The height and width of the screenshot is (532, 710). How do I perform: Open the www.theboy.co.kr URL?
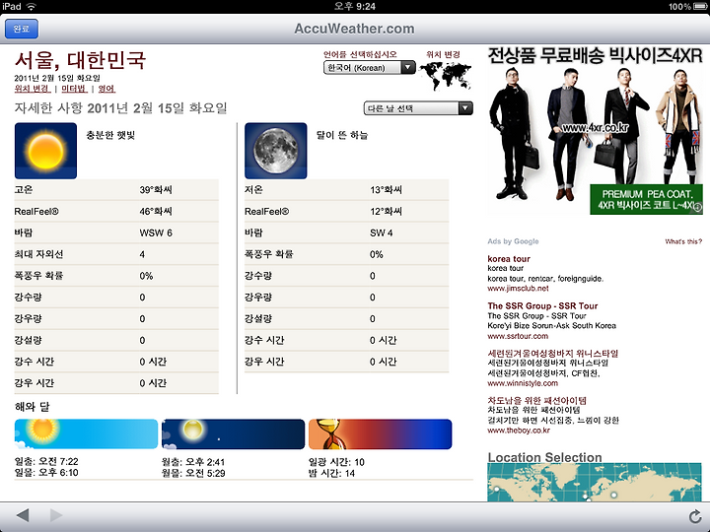pyautogui.click(x=519, y=431)
